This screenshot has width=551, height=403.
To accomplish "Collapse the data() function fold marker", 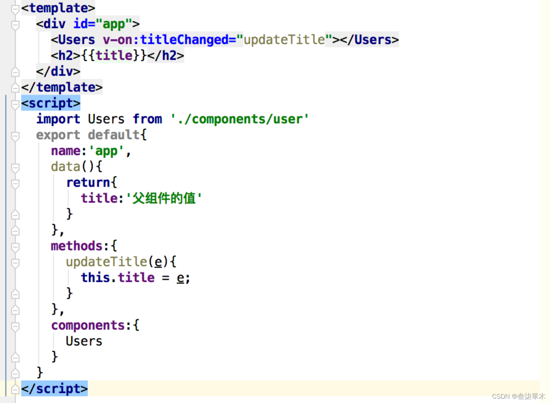I will [15, 168].
